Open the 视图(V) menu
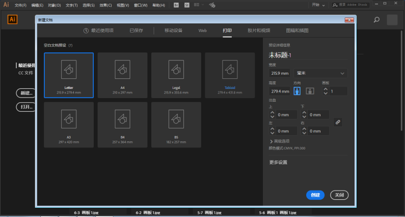The width and height of the screenshot is (405, 217). pos(123,5)
